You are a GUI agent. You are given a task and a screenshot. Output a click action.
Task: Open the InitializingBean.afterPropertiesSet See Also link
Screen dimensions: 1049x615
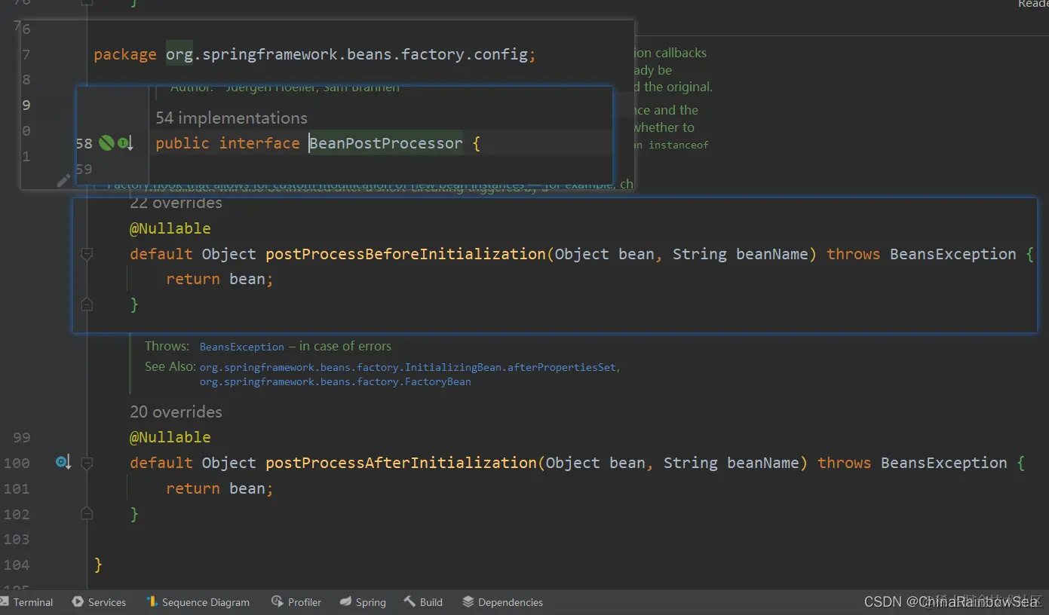click(408, 368)
